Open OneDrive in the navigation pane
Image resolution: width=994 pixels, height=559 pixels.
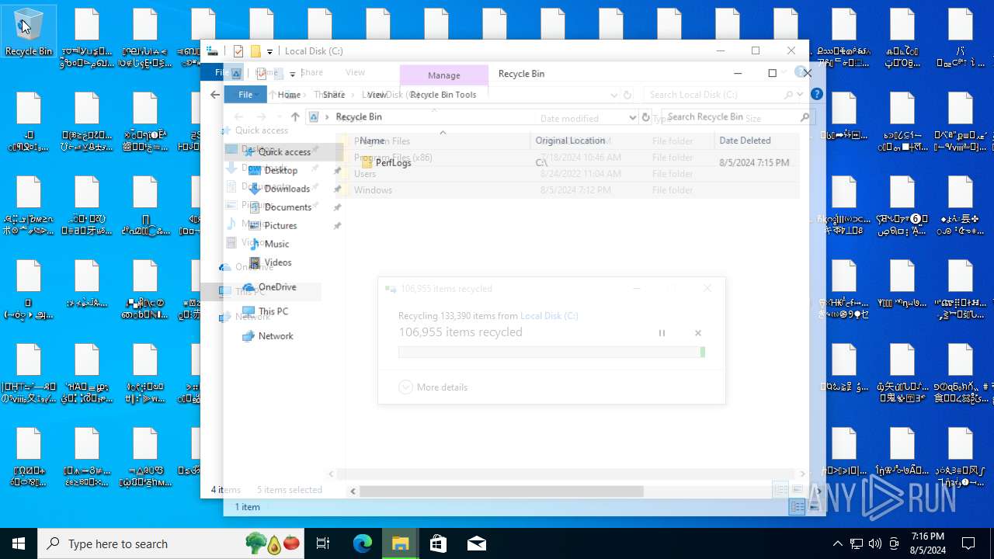(276, 287)
